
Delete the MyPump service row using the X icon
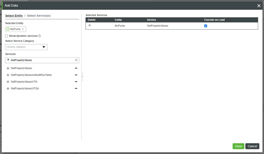pos(89,26)
